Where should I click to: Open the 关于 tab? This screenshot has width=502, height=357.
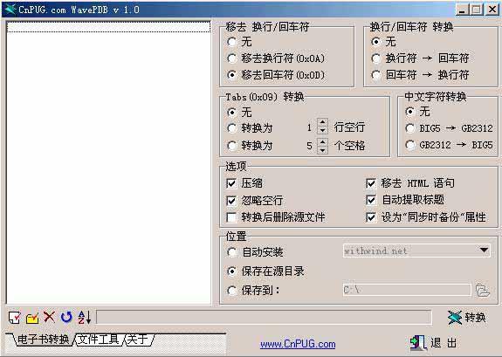138,340
